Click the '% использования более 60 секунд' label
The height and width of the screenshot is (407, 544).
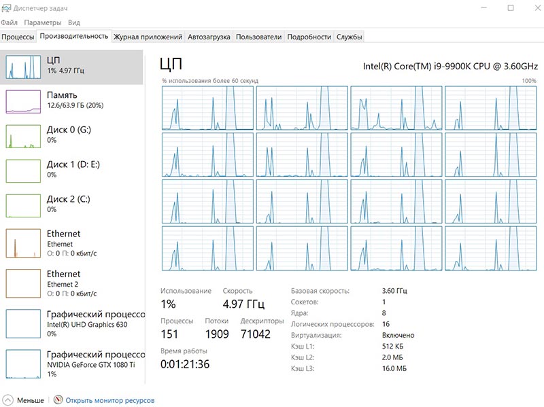pyautogui.click(x=210, y=81)
